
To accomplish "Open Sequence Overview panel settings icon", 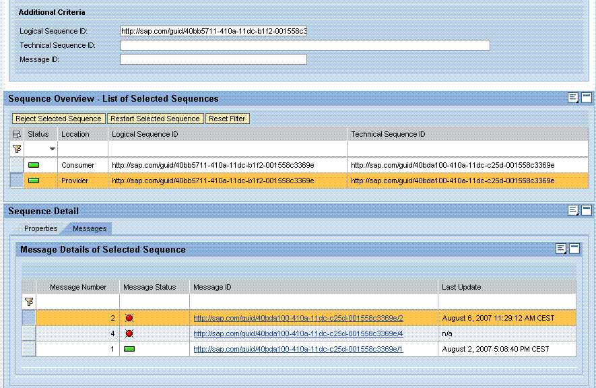I will [x=573, y=98].
